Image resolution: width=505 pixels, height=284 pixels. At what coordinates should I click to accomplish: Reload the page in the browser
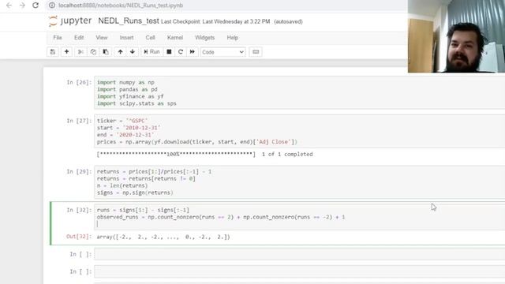pos(36,6)
